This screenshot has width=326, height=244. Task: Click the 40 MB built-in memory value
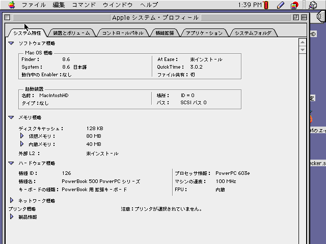[x=94, y=144]
